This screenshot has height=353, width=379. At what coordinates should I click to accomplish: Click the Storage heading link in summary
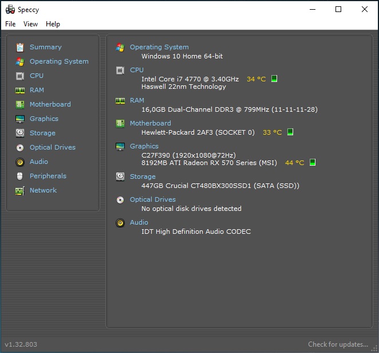143,176
